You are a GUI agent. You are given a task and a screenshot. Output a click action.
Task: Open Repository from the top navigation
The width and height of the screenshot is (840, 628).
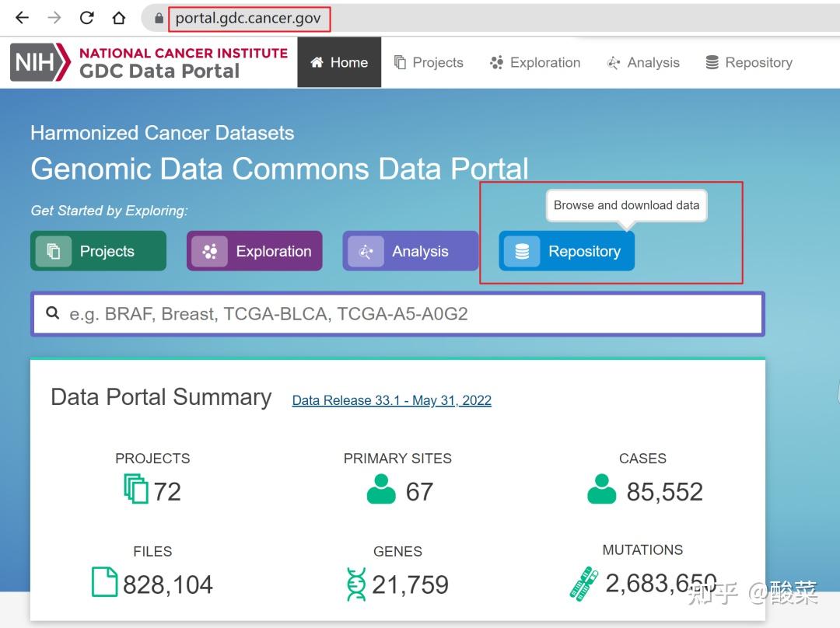748,63
